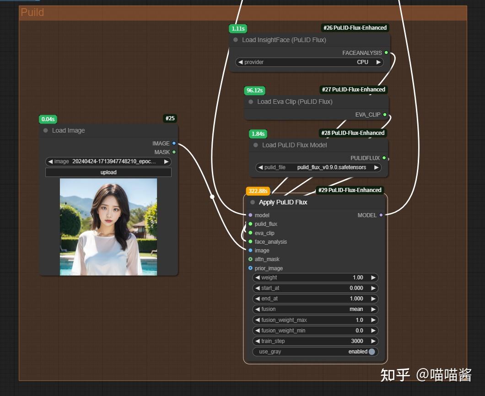This screenshot has width=485, height=396.
Task: Click the Puild group title bar
Action: (x=32, y=12)
